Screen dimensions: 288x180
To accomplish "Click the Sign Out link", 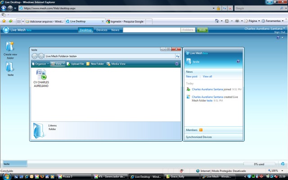I will coord(279,32).
